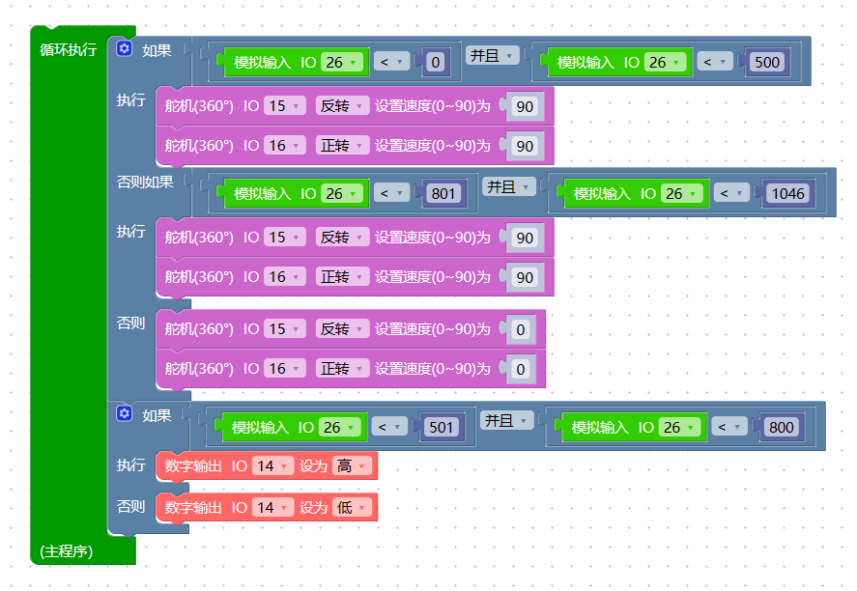The image size is (857, 591).
Task: Expand the IO 16 dropdown in the top 如果's 执行 branch
Action: [x=285, y=145]
